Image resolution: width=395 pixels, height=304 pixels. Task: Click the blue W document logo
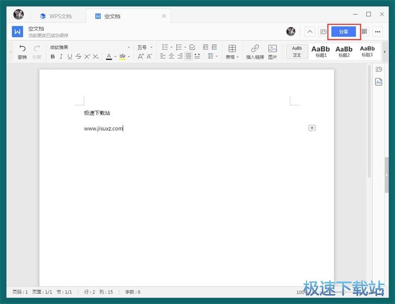(17, 32)
